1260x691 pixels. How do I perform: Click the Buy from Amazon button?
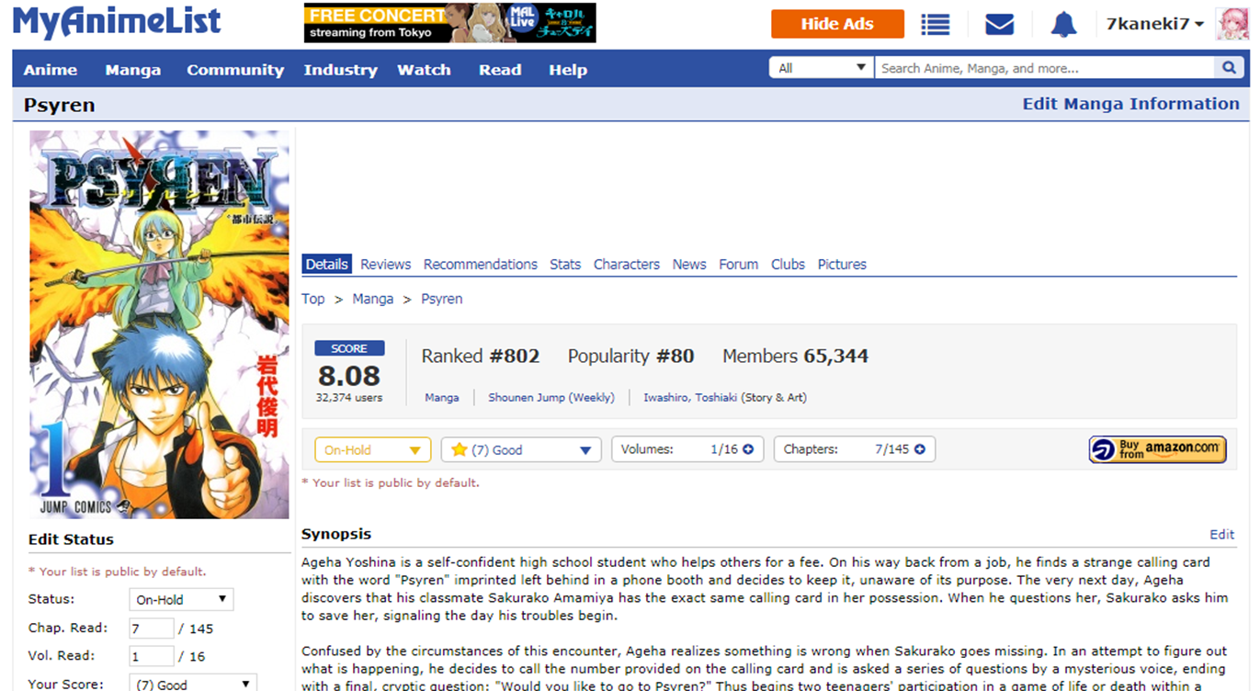(x=1157, y=449)
